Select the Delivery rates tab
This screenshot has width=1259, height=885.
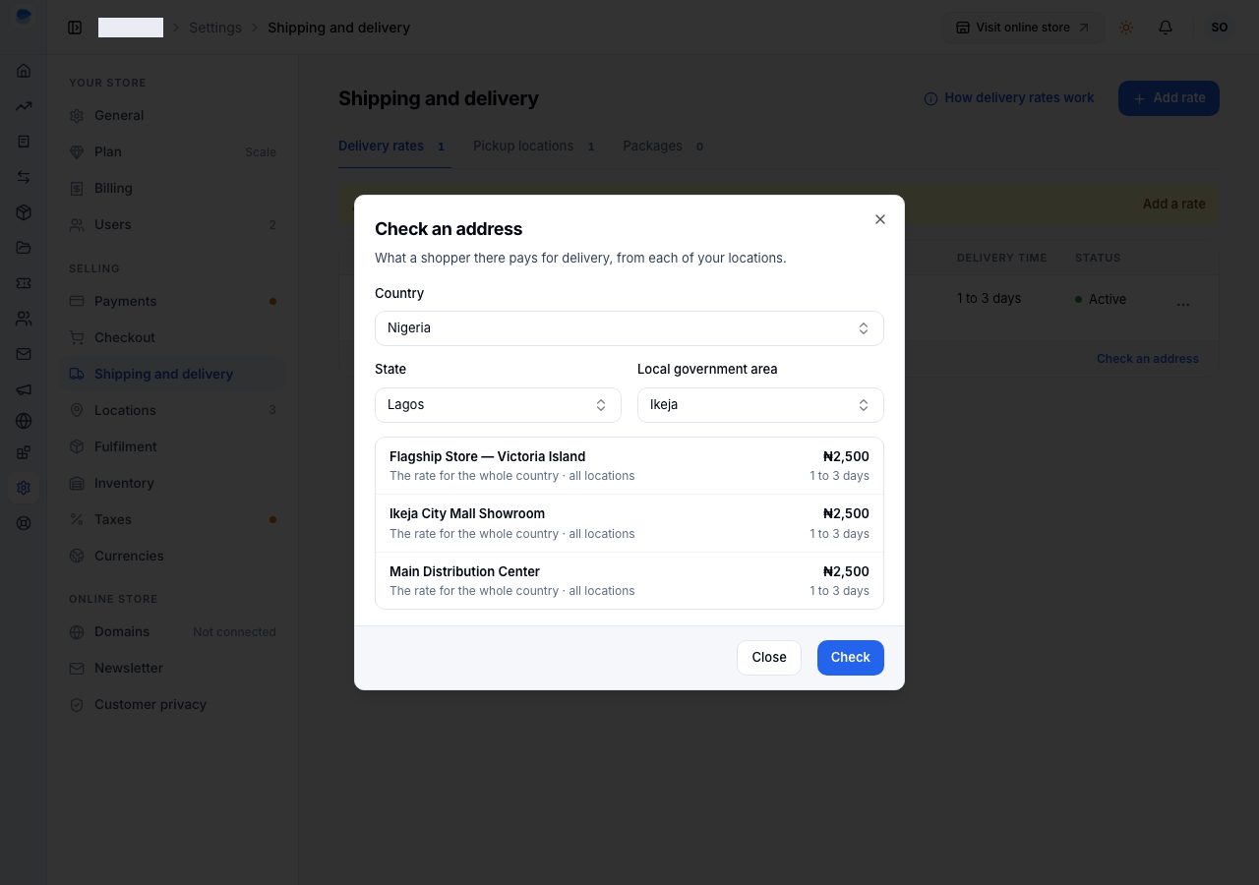(392, 147)
